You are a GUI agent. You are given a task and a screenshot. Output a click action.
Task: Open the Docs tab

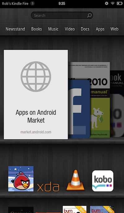(85, 29)
